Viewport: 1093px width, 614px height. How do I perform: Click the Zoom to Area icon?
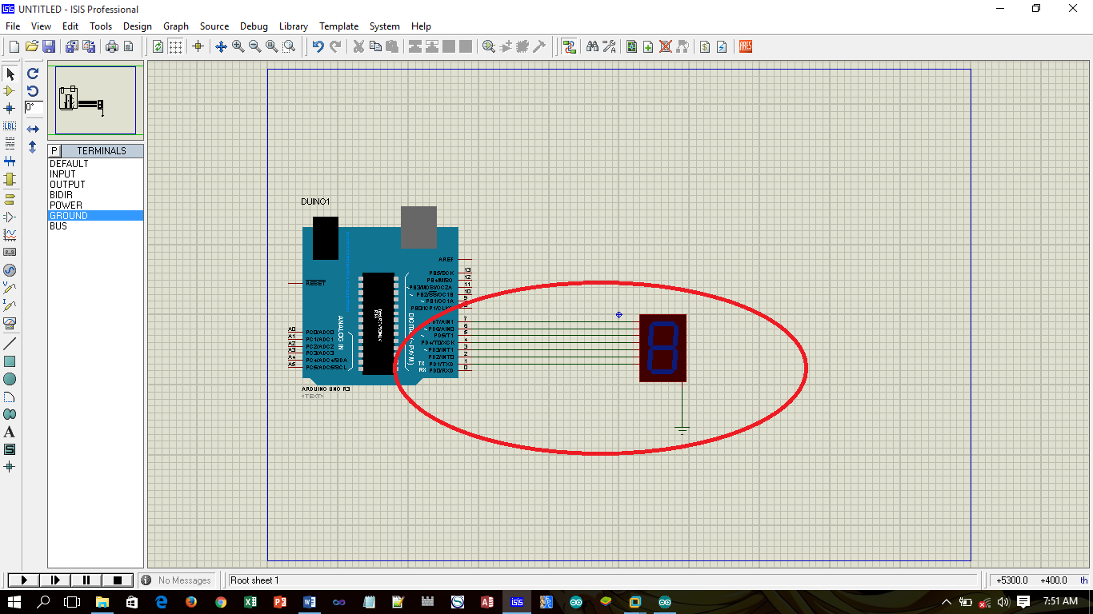[289, 46]
